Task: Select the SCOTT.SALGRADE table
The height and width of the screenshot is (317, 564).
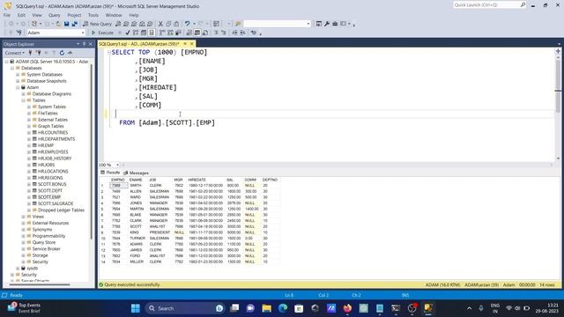Action: [56, 203]
